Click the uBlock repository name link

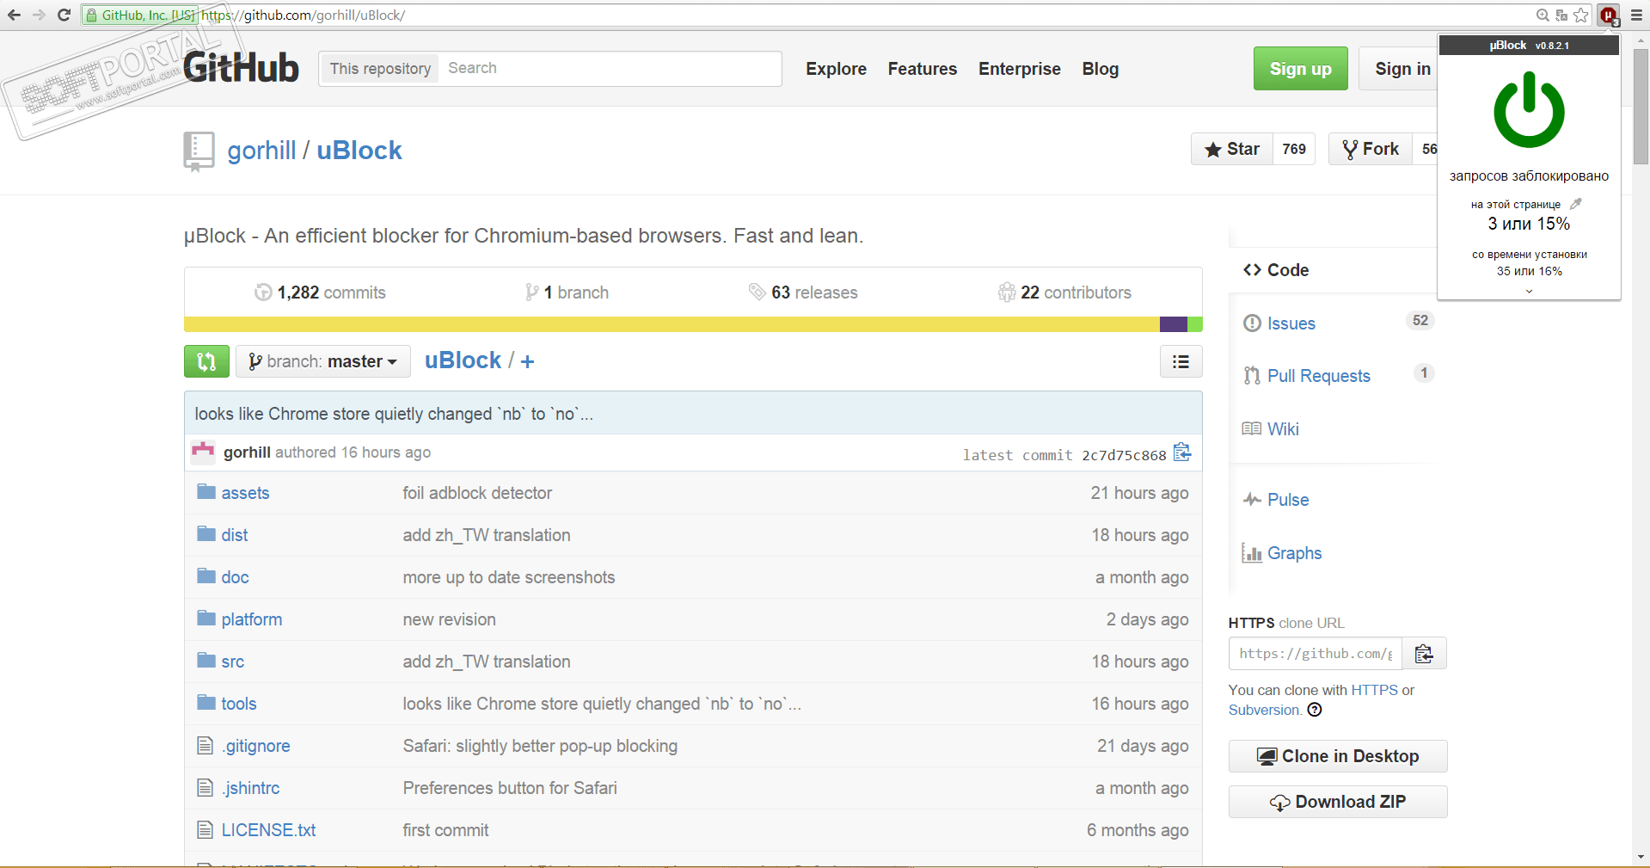coord(359,151)
